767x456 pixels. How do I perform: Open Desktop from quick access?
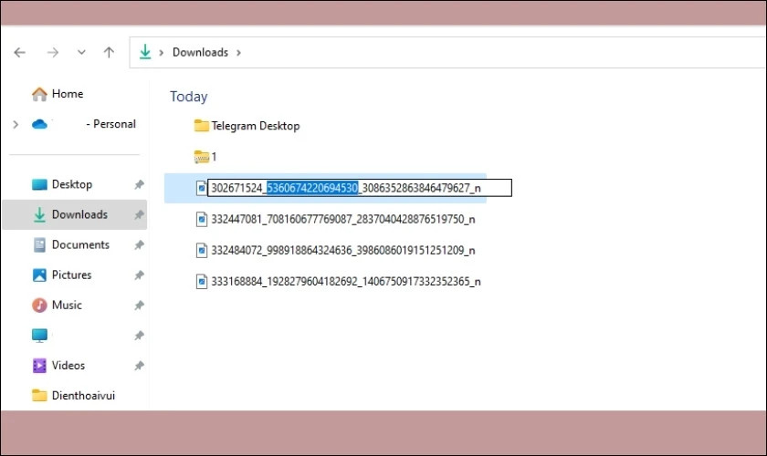tap(71, 184)
